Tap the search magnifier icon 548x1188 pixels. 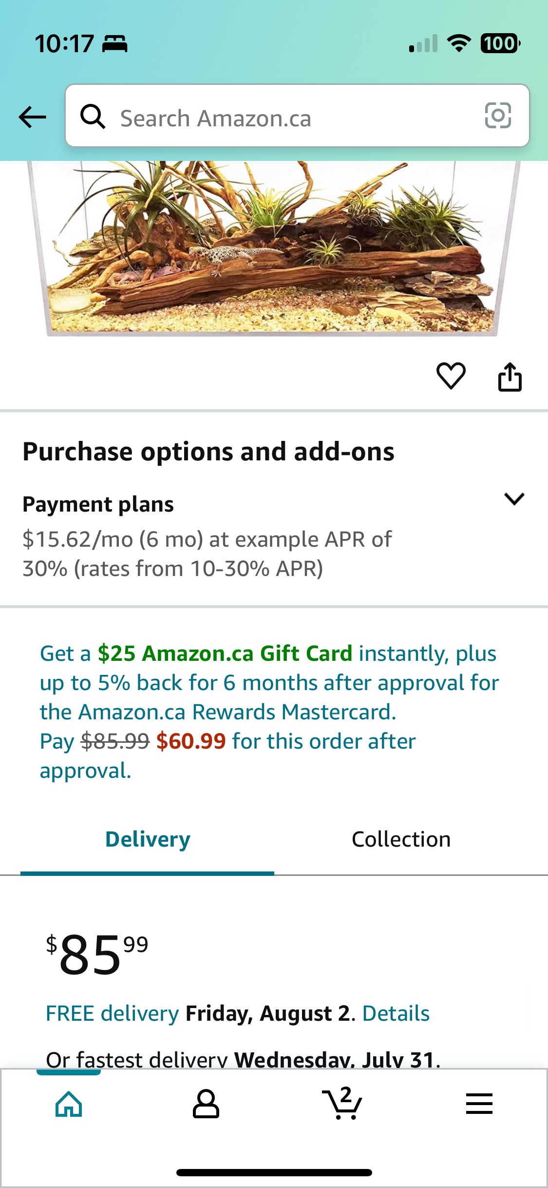click(x=93, y=117)
